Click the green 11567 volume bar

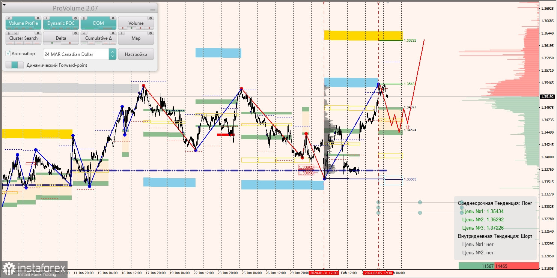pyautogui.click(x=477, y=266)
